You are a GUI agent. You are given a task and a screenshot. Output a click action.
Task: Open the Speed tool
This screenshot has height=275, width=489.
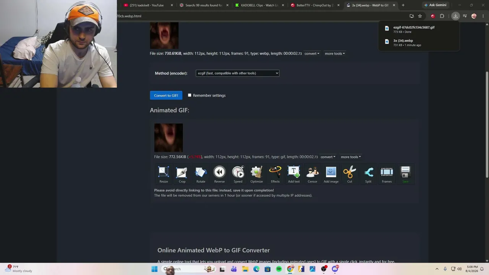pyautogui.click(x=238, y=175)
